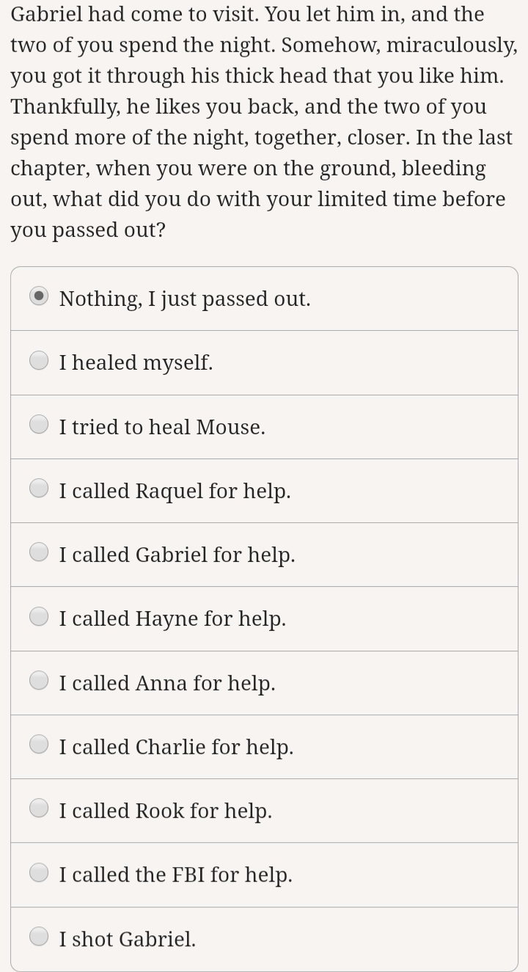The height and width of the screenshot is (972, 528).
Task: Tap the 'I called Hayne for help.' label
Action: 172,619
